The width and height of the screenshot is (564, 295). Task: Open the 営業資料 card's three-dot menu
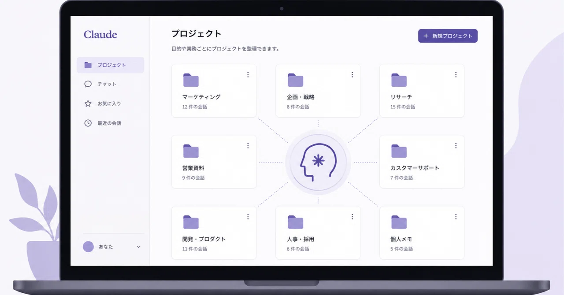click(248, 146)
